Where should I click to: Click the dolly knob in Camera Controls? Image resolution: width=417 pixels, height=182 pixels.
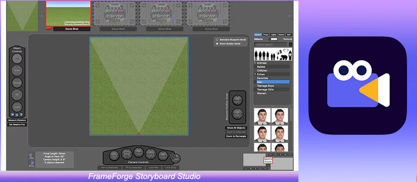pos(150,153)
